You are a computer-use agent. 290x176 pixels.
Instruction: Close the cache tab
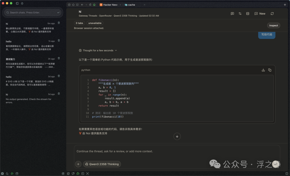click(x=144, y=5)
